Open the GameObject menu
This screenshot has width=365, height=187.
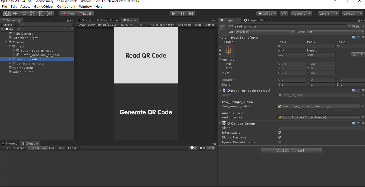coord(44,6)
